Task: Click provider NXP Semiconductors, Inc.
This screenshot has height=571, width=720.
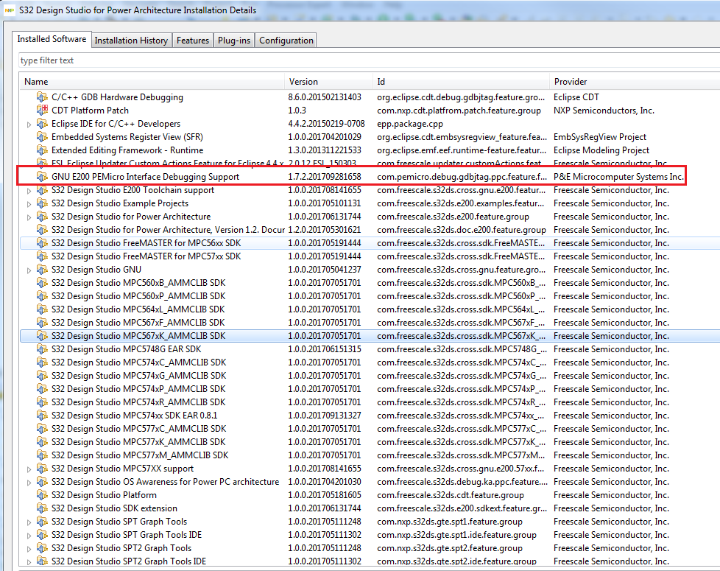Action: click(604, 111)
